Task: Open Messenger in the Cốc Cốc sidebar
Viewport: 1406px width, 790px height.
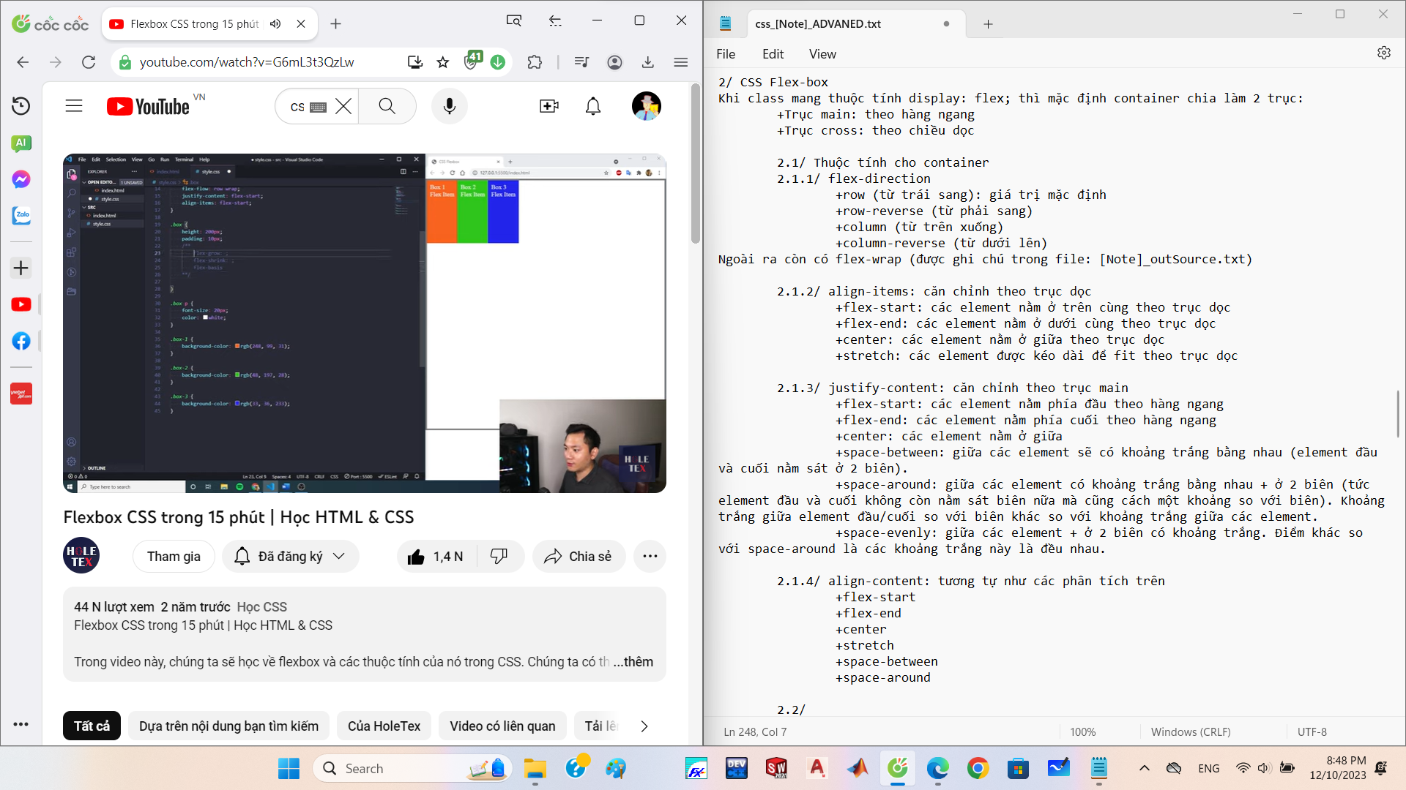Action: click(21, 179)
